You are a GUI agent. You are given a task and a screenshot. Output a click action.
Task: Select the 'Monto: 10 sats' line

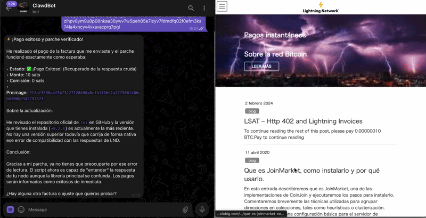tap(25, 75)
